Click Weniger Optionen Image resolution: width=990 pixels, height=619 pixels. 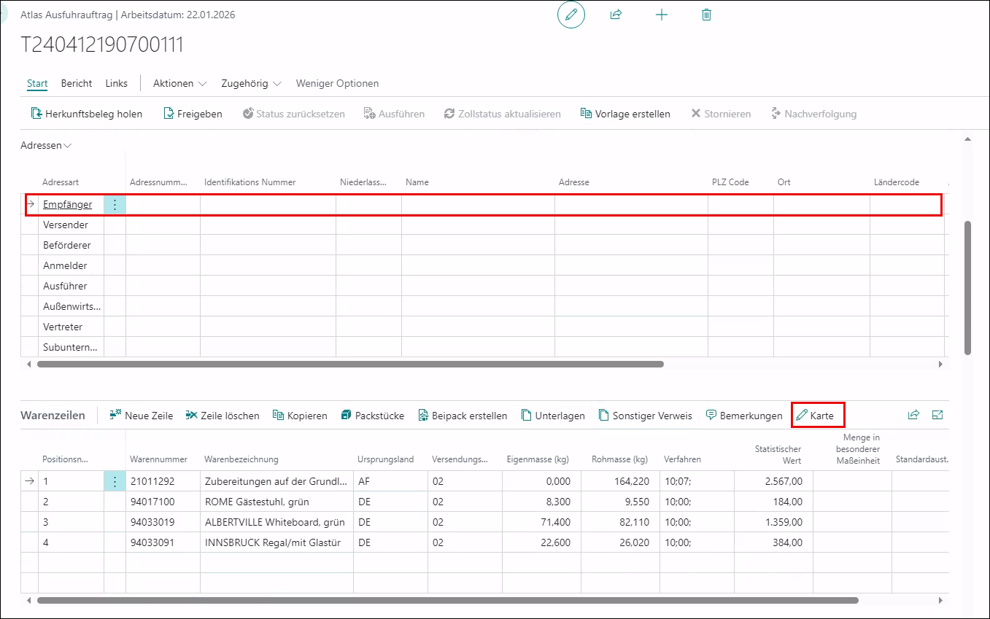coord(337,83)
